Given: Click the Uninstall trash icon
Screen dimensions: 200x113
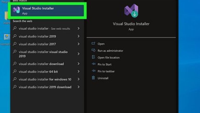Looking at the screenshot, I should point(93,78).
